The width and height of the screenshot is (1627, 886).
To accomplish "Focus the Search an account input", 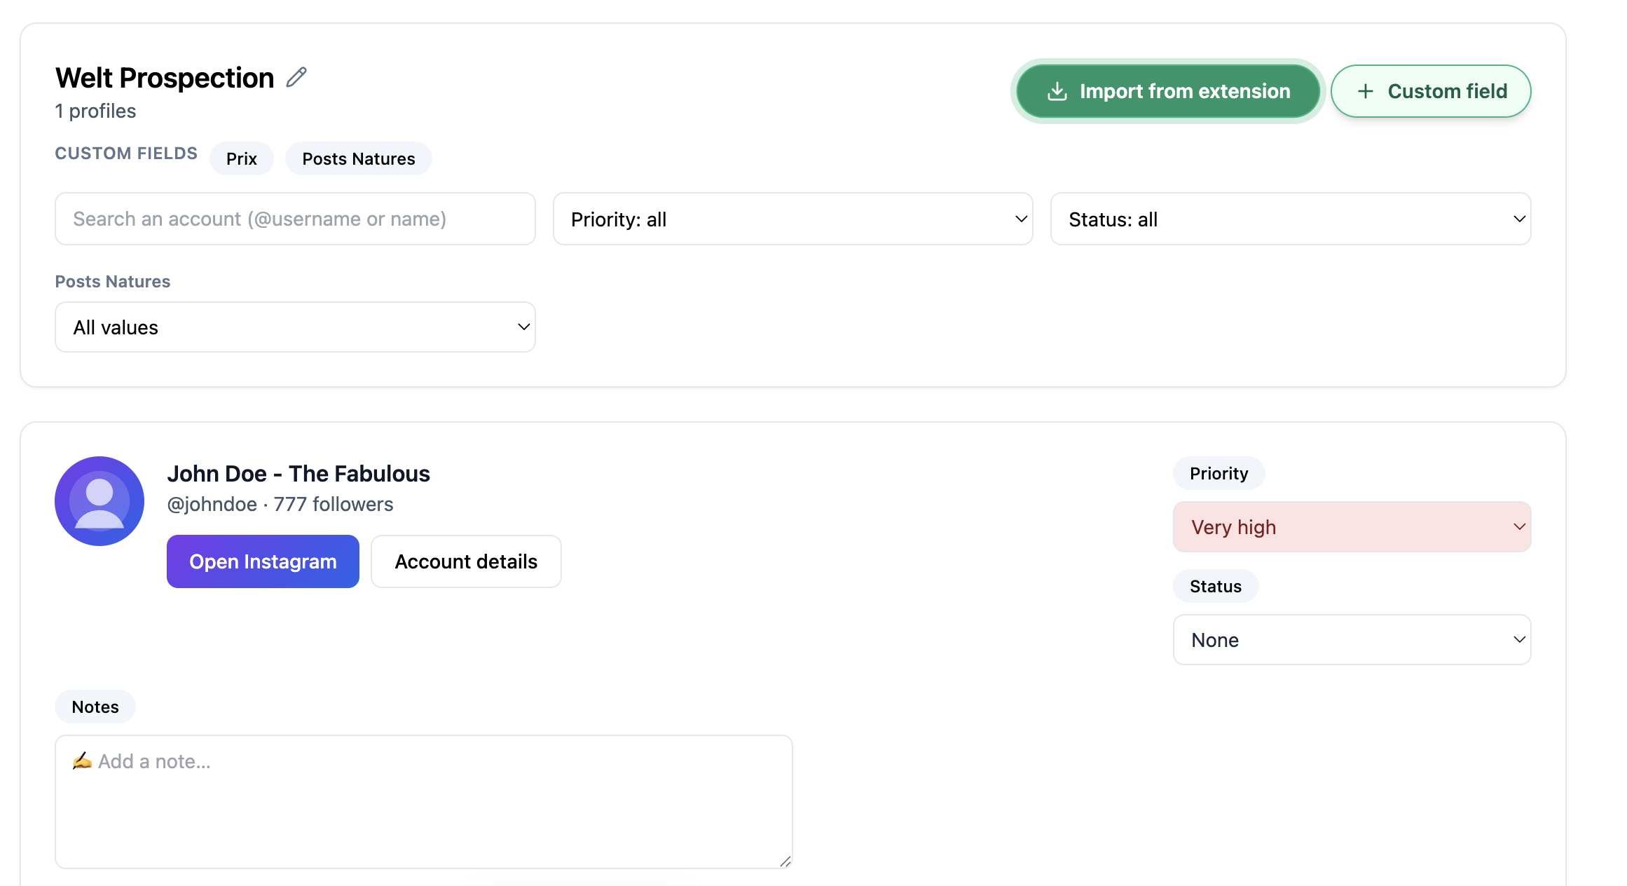I will tap(295, 219).
